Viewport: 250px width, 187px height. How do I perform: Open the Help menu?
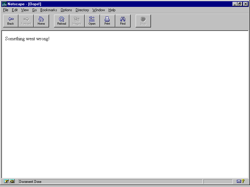(x=112, y=10)
